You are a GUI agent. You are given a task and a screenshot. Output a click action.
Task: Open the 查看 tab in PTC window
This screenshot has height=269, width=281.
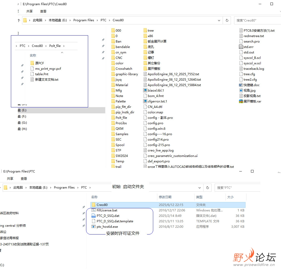pos(24,179)
